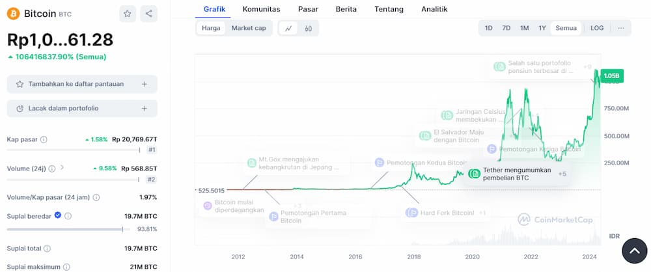Open the Tentang tab

point(389,9)
